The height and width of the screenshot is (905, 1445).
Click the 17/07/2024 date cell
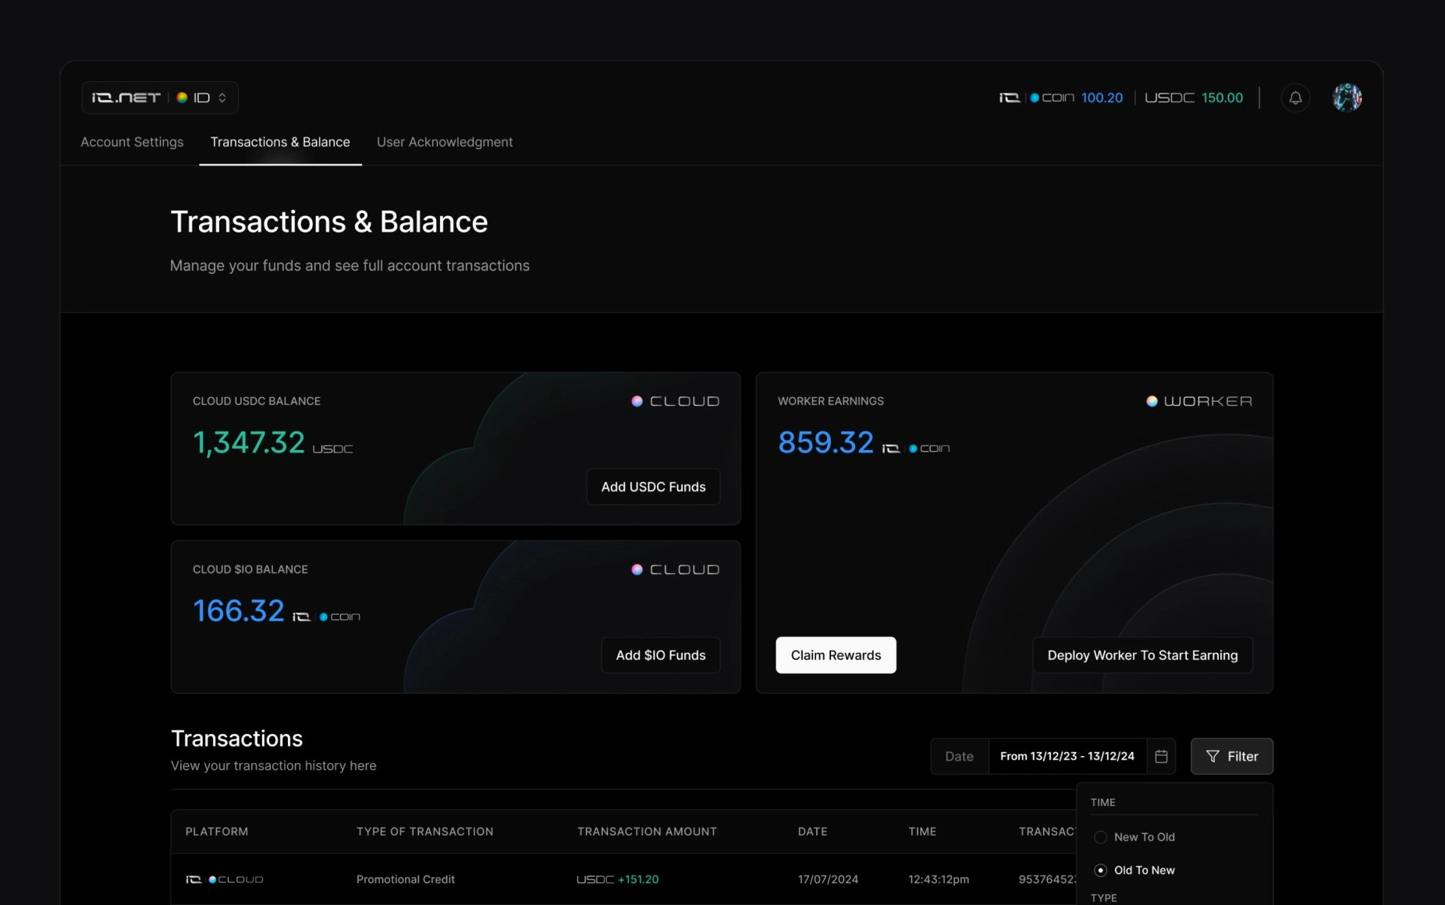pos(828,879)
